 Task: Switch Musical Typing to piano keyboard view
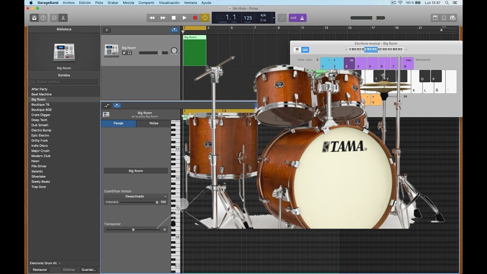coord(298,50)
